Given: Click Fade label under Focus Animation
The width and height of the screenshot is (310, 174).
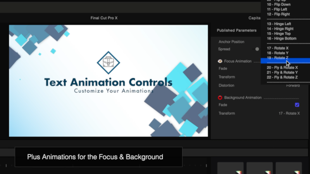Looking at the screenshot, I should click(x=223, y=68).
